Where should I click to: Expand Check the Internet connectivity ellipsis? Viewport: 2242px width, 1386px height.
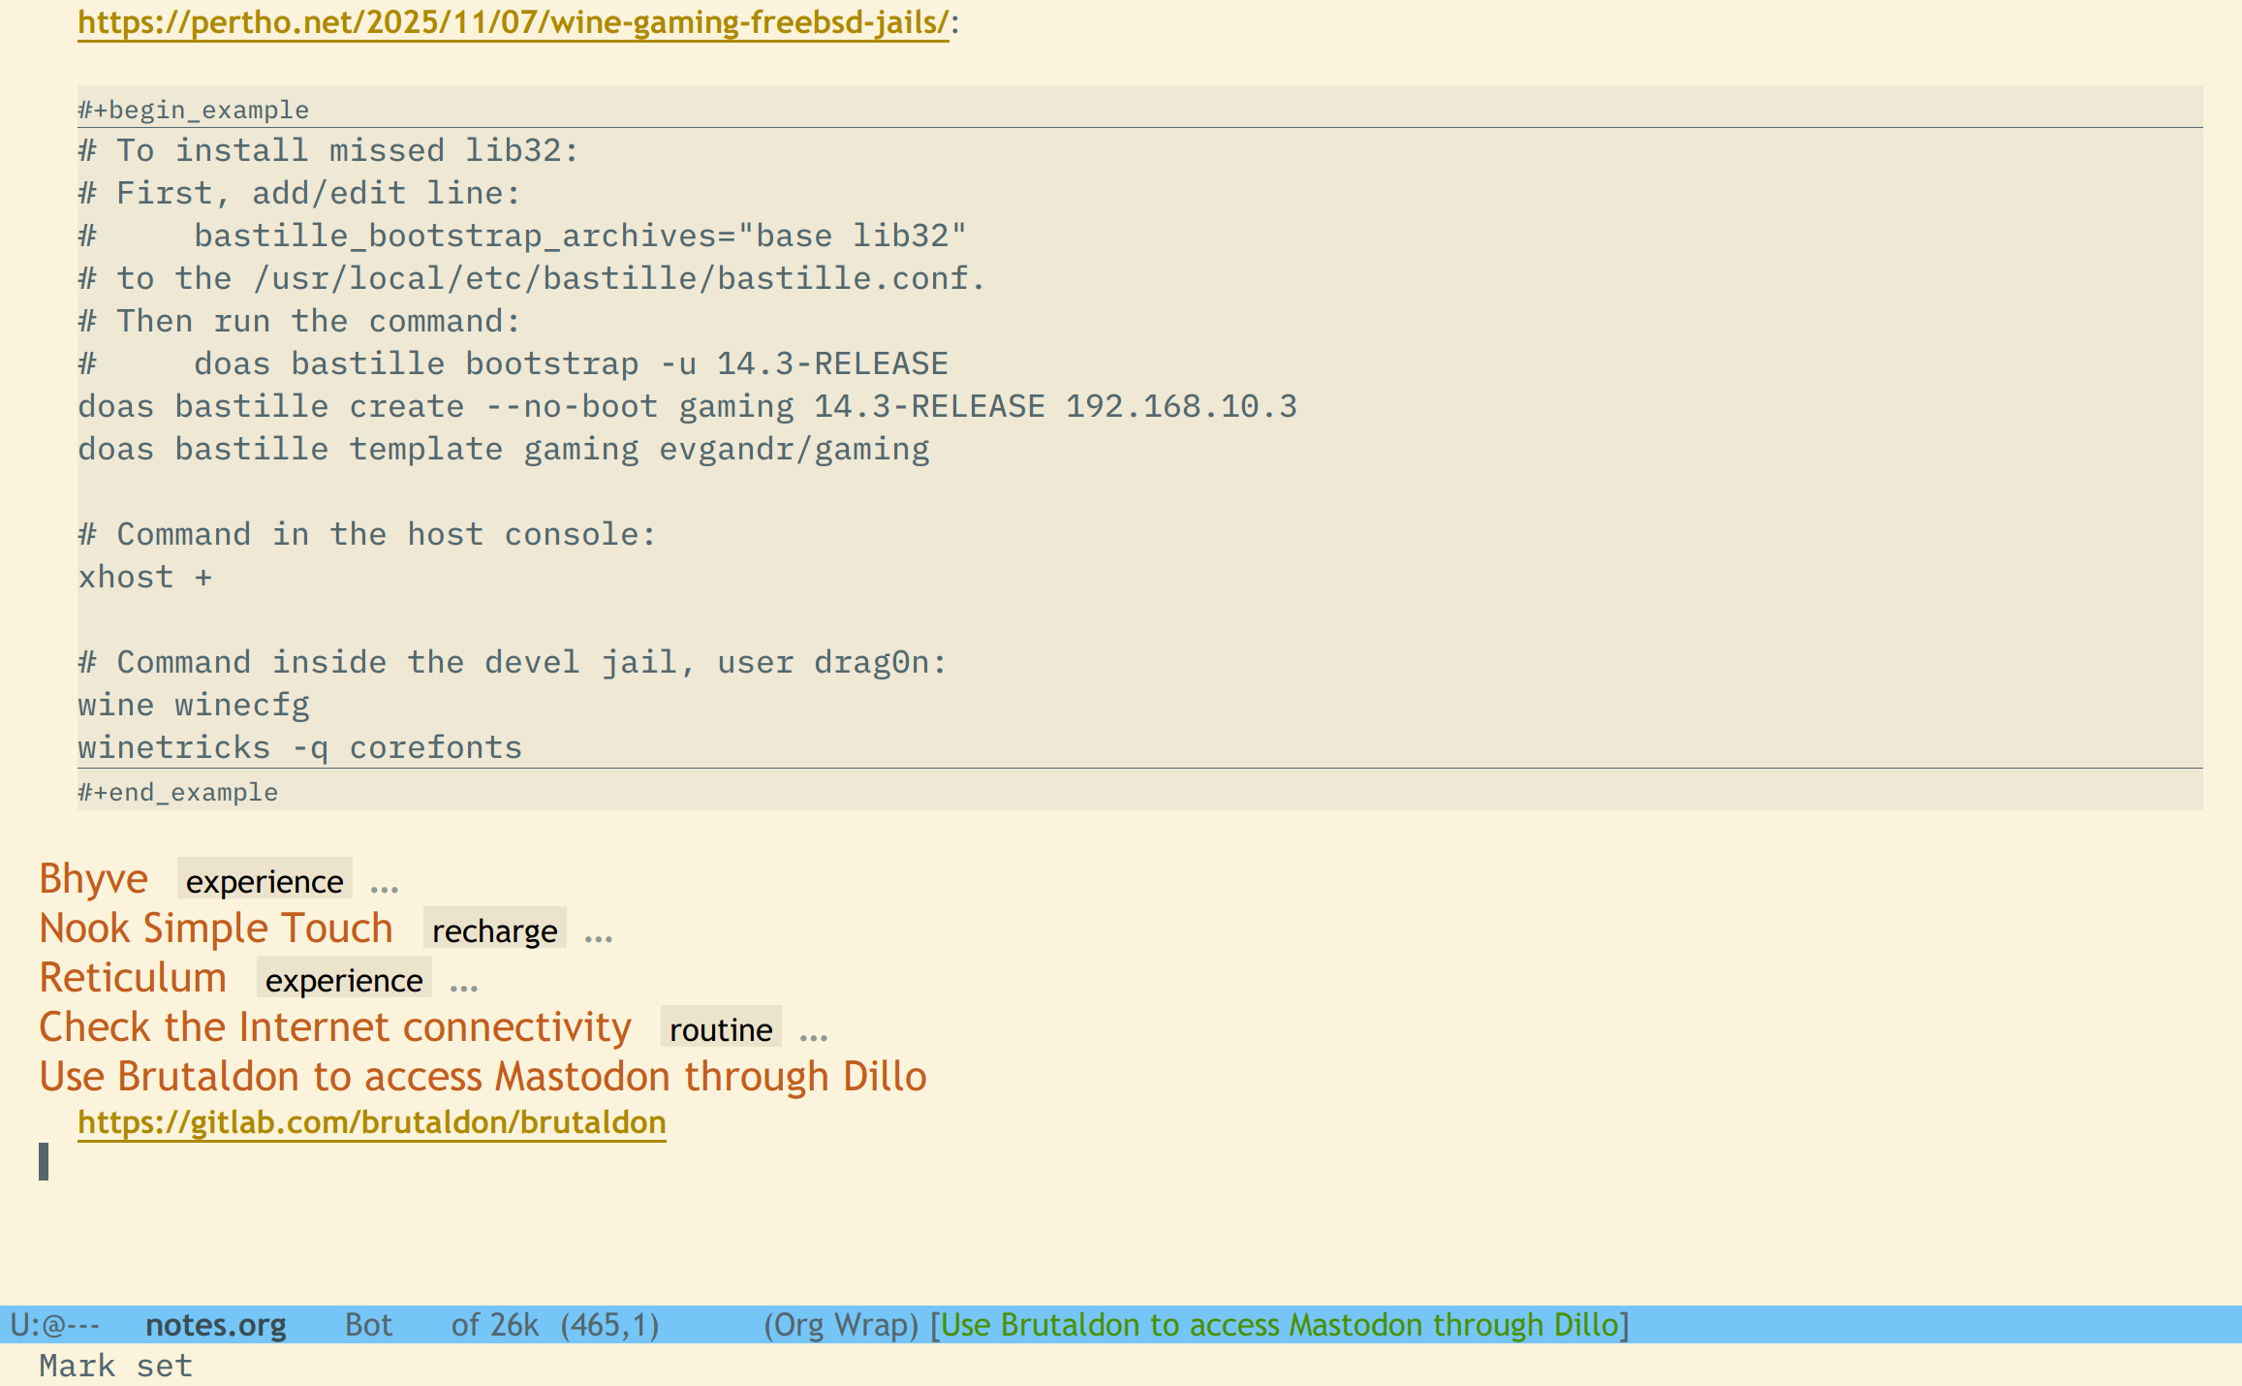[x=814, y=1032]
